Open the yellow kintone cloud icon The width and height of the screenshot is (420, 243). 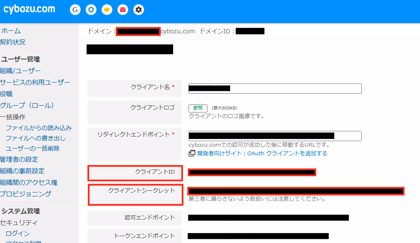(107, 10)
